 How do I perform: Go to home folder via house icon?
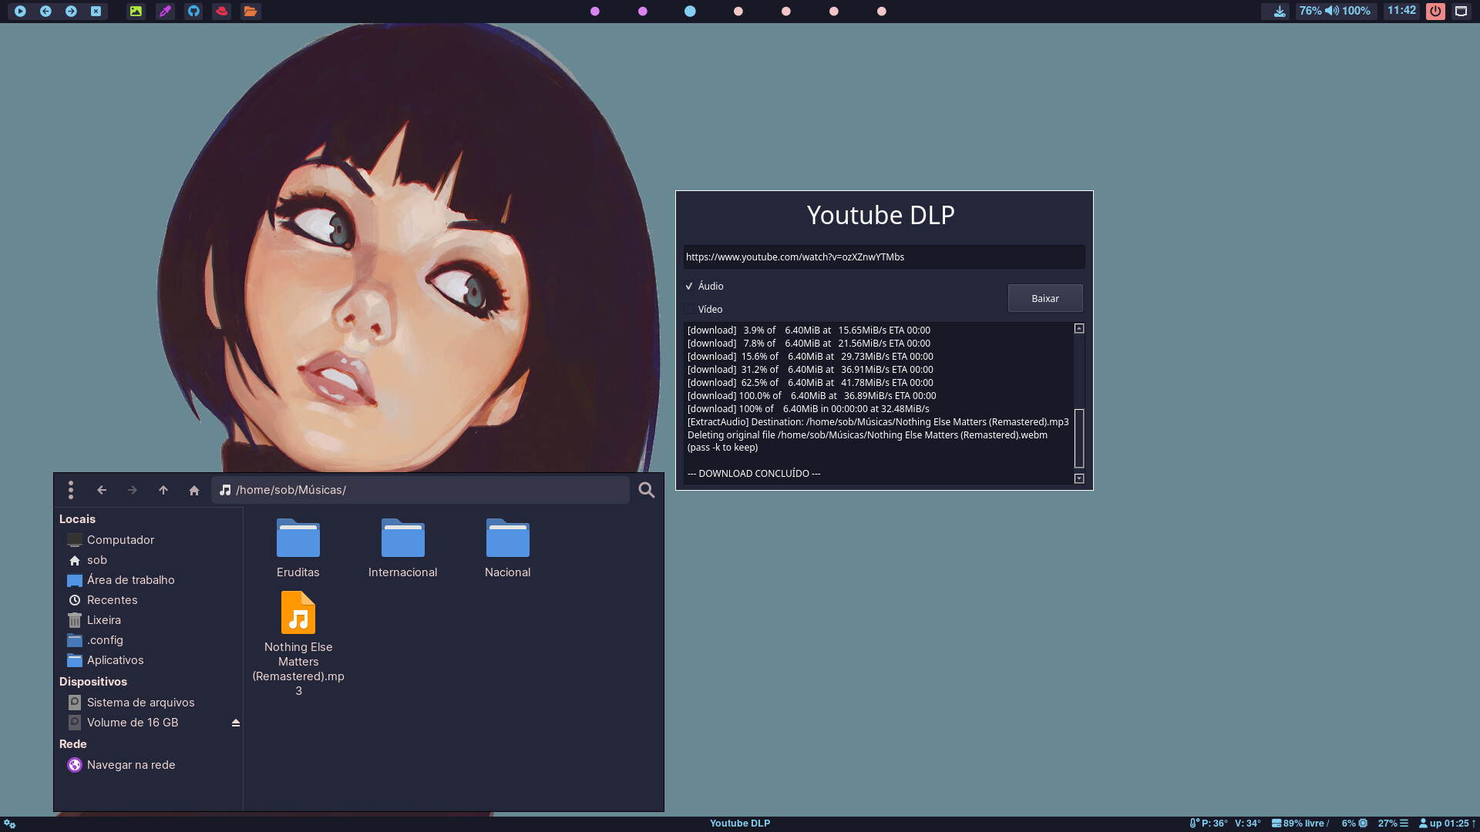194,490
